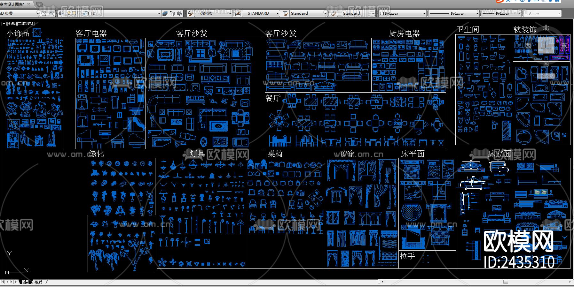Select the 窗帘 title text
The image size is (574, 287).
point(348,154)
